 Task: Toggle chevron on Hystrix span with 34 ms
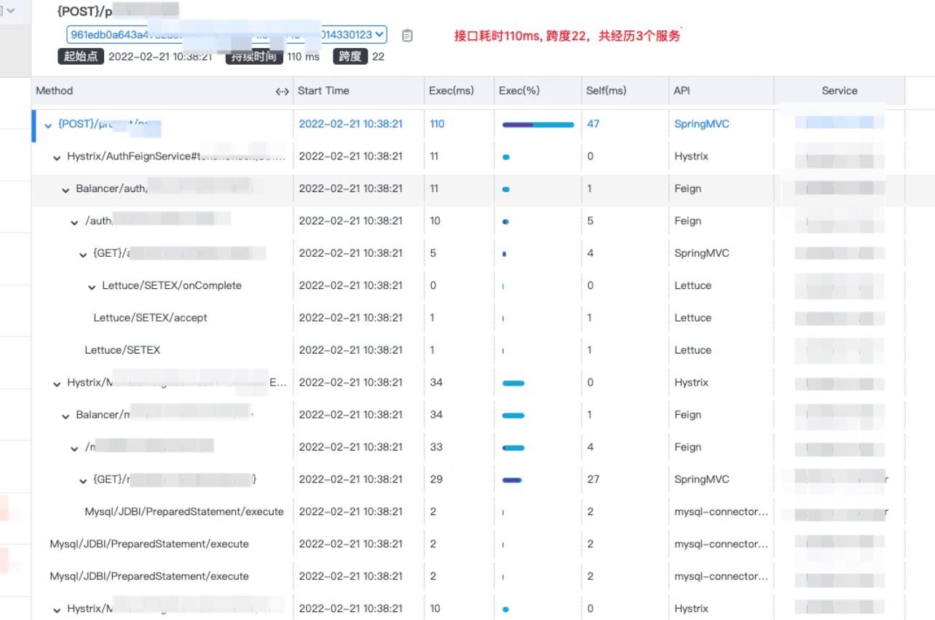(57, 383)
